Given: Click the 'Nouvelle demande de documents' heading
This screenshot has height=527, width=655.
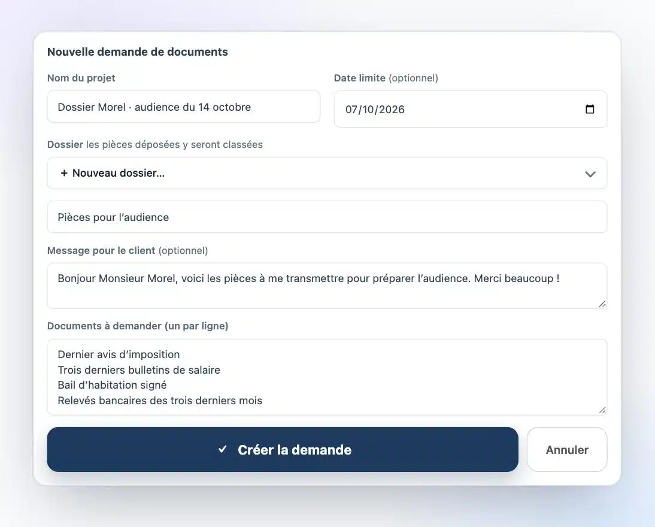Looking at the screenshot, I should tap(138, 52).
